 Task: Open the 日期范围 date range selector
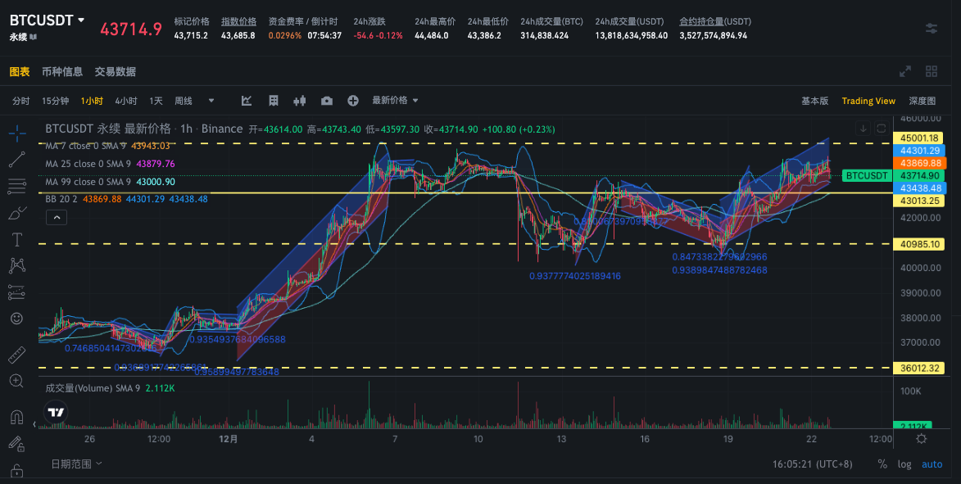point(76,464)
